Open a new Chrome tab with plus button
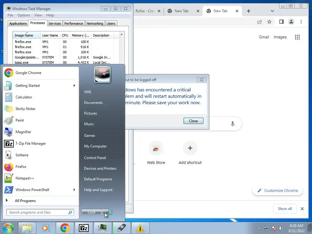Viewport: 312px width, 234px height. pyautogui.click(x=249, y=11)
